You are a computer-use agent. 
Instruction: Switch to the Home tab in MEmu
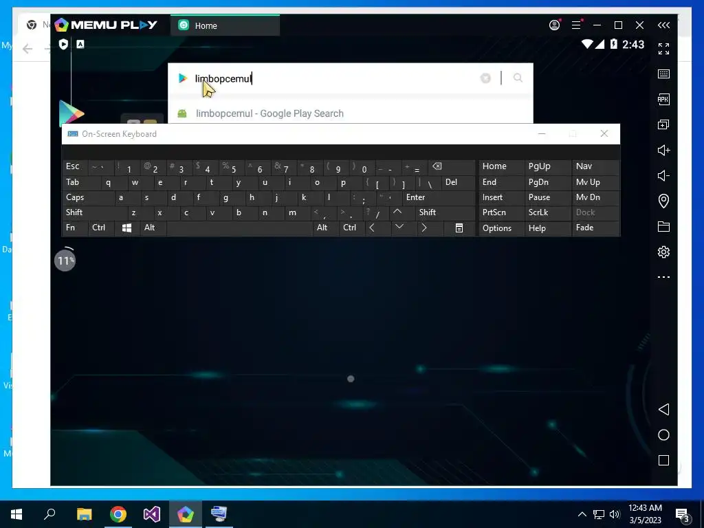click(225, 25)
